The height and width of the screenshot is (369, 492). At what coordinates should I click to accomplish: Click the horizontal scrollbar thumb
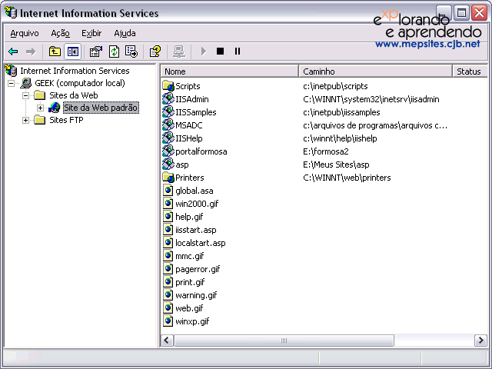(284, 341)
